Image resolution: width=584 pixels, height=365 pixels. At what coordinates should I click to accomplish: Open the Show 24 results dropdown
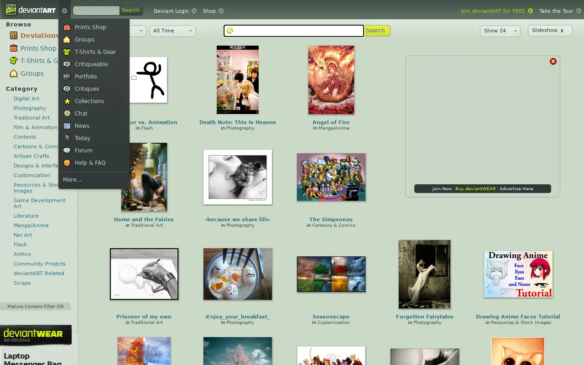click(x=500, y=31)
